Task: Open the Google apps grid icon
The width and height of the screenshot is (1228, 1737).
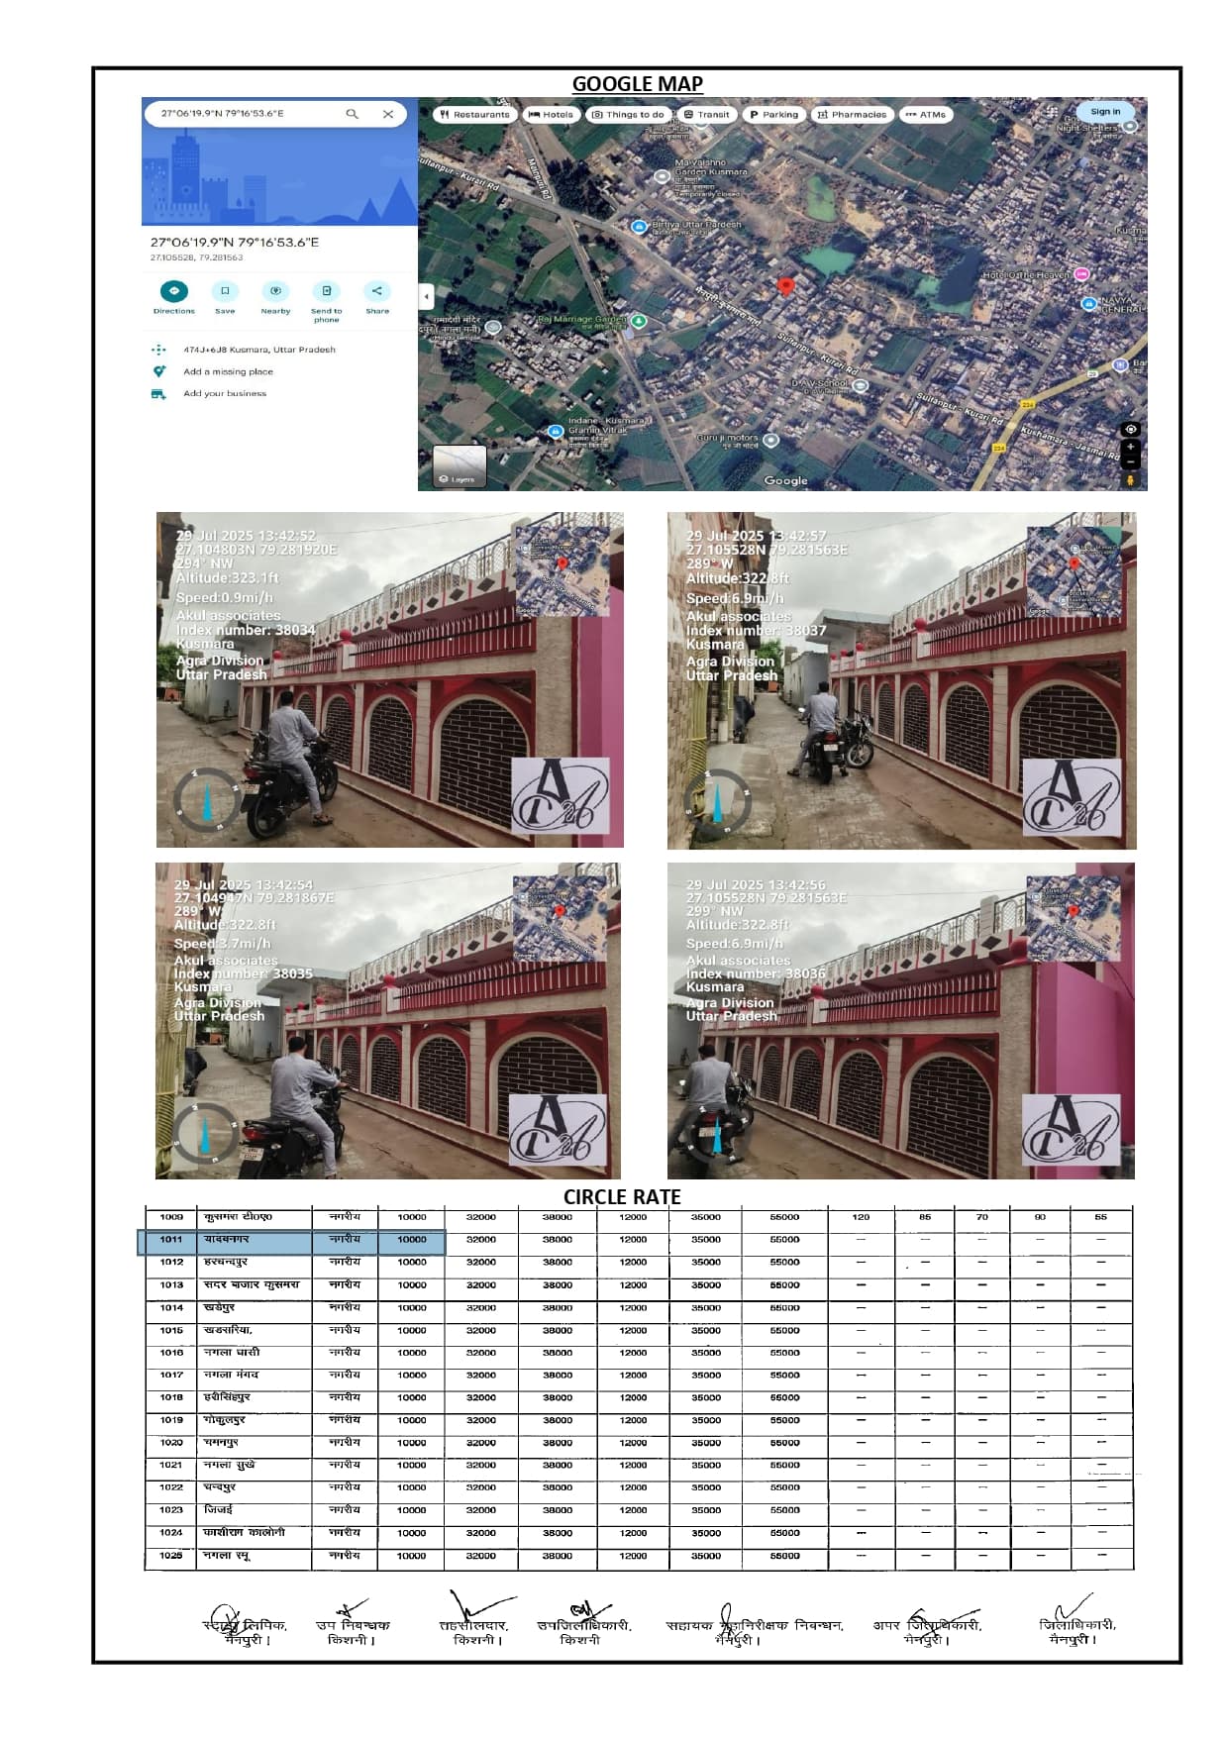Action: point(1052,112)
